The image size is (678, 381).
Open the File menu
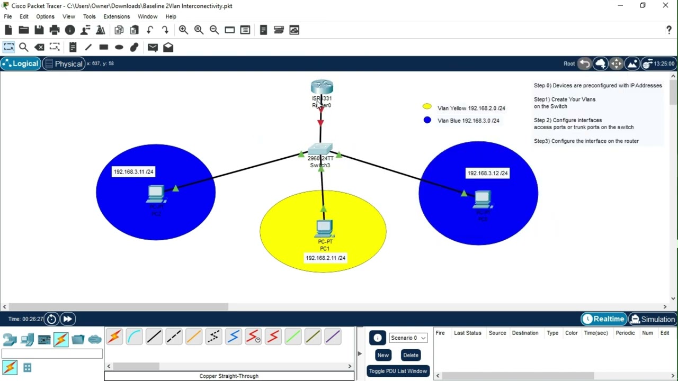[x=8, y=16]
